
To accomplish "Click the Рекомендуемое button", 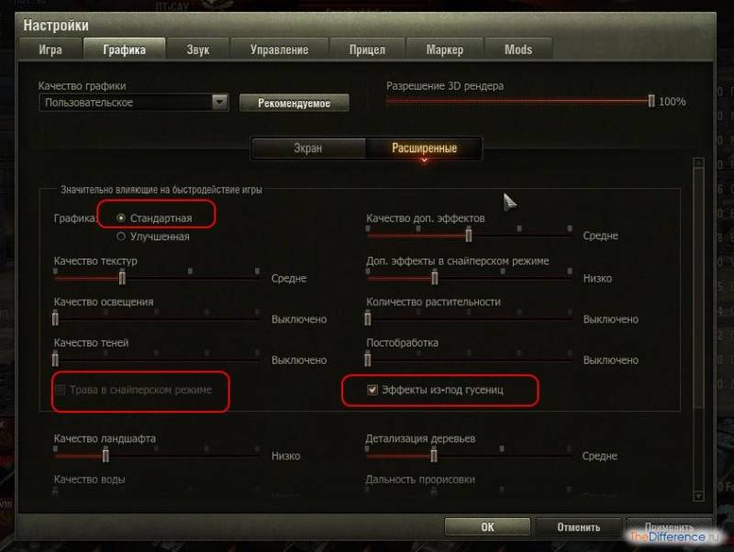I will 294,103.
